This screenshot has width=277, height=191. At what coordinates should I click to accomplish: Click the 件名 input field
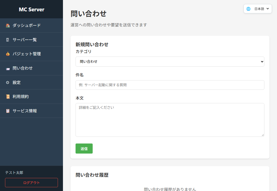click(170, 85)
